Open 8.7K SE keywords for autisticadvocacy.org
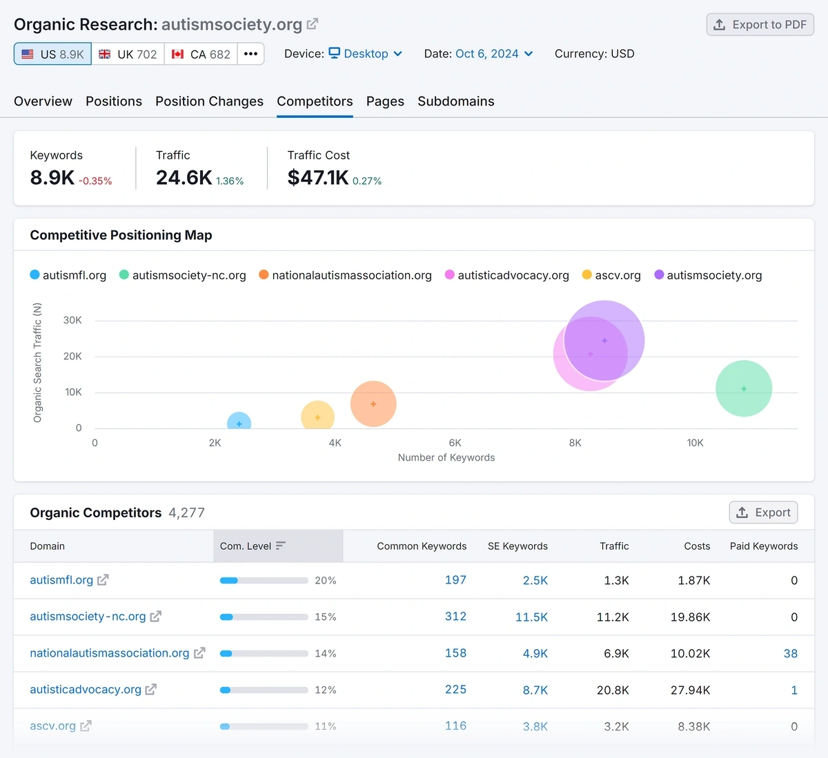Image resolution: width=828 pixels, height=758 pixels. click(535, 690)
